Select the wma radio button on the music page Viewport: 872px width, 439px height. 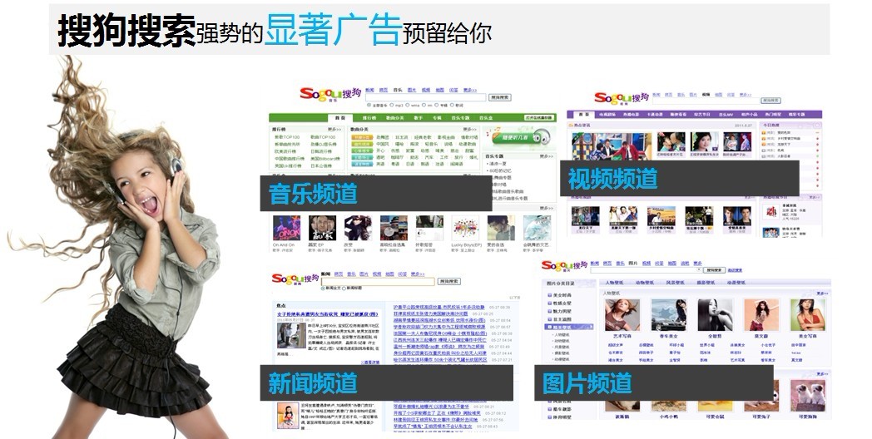point(408,105)
